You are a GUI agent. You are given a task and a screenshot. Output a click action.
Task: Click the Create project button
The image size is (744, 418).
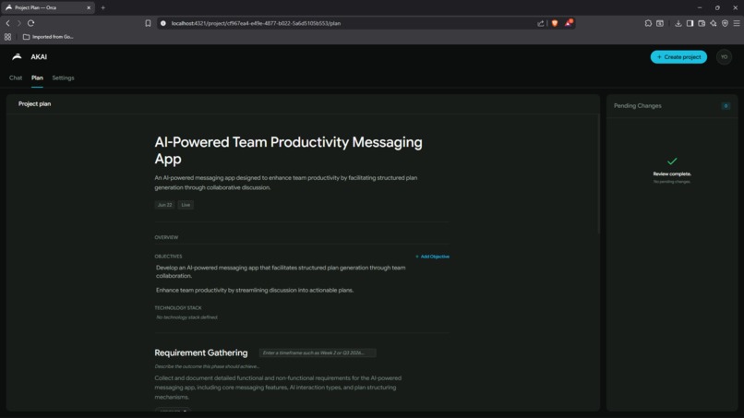coord(678,57)
